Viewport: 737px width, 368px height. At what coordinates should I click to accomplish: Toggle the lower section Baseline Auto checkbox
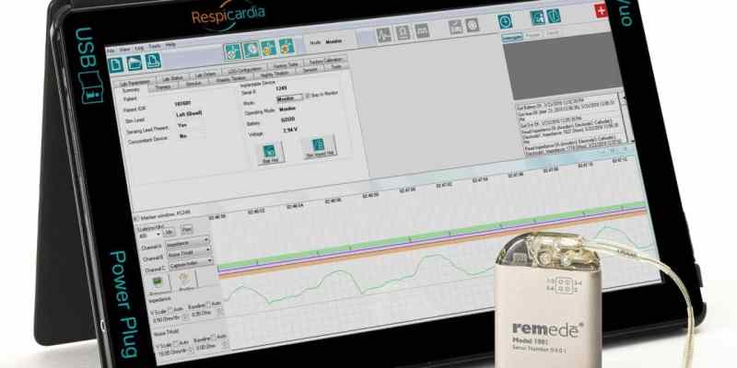click(214, 337)
